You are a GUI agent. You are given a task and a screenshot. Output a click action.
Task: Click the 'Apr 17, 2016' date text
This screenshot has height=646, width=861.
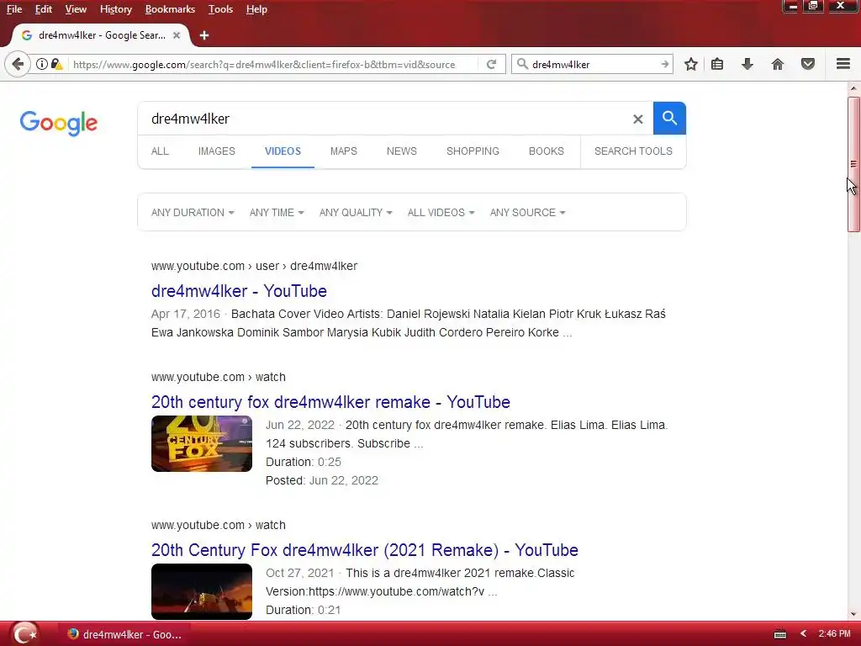click(x=186, y=315)
